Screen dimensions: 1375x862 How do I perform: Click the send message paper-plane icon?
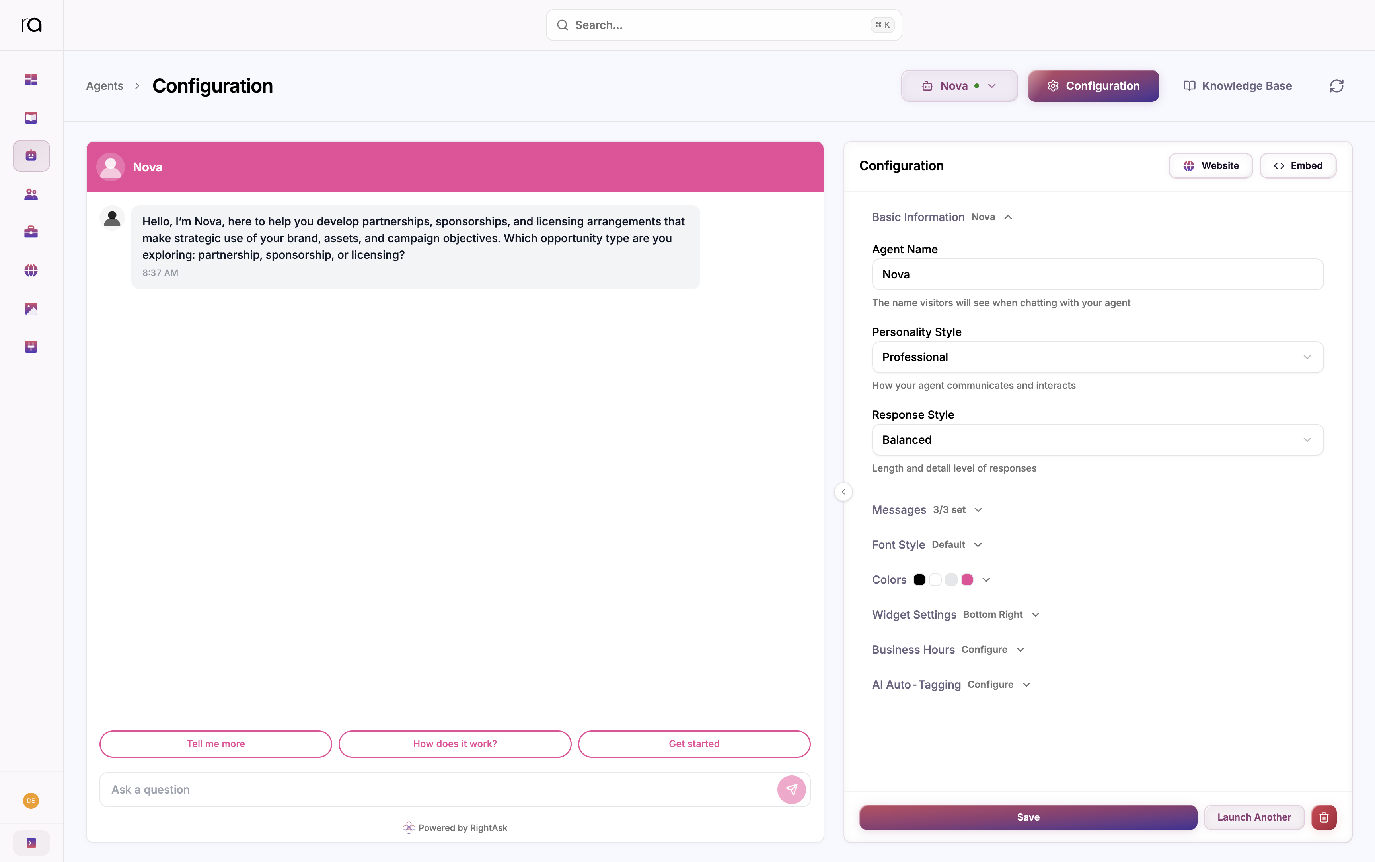pyautogui.click(x=792, y=790)
